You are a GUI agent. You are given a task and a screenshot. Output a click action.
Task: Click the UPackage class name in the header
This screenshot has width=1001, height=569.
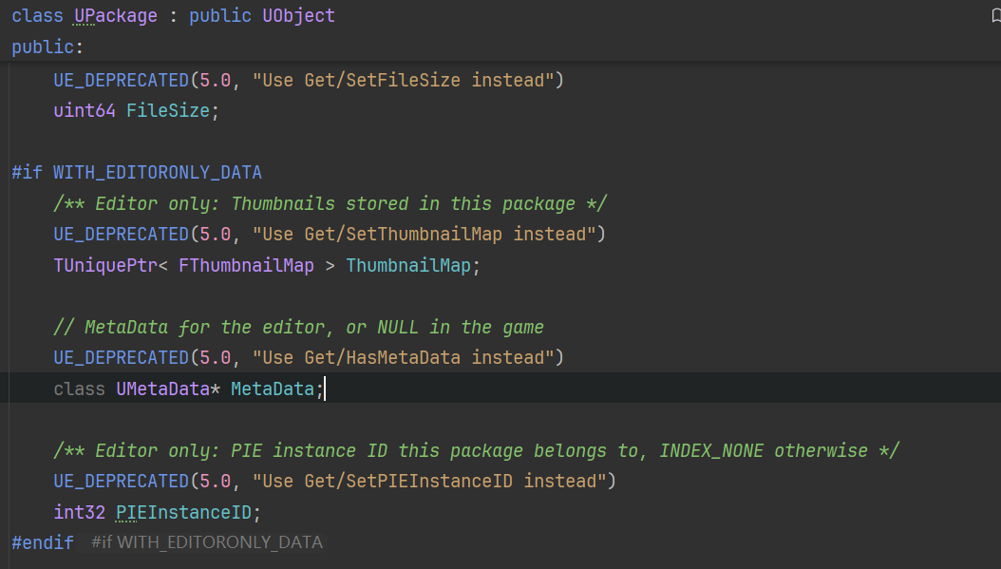(x=115, y=16)
